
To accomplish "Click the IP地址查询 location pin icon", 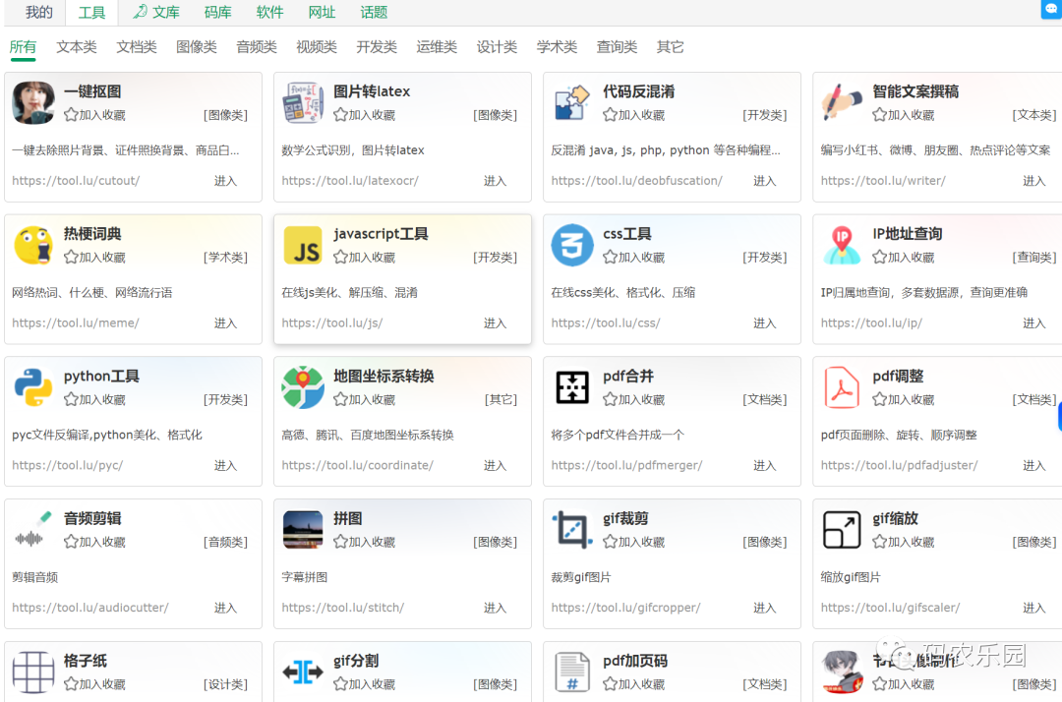I will click(842, 245).
